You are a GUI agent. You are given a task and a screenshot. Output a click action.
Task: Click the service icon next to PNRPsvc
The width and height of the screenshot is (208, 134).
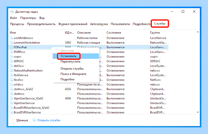(11, 52)
